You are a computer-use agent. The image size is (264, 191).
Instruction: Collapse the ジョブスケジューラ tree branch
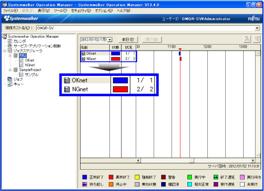pos(4,51)
